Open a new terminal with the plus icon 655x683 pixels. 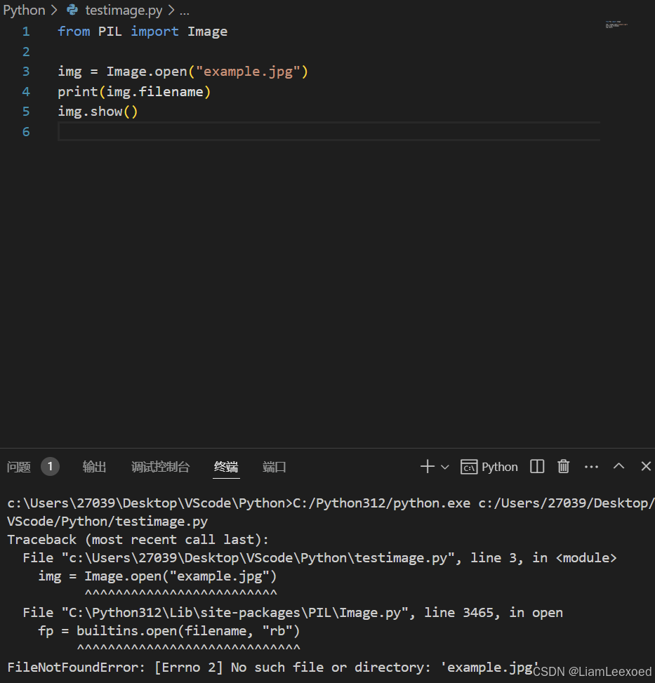click(427, 466)
